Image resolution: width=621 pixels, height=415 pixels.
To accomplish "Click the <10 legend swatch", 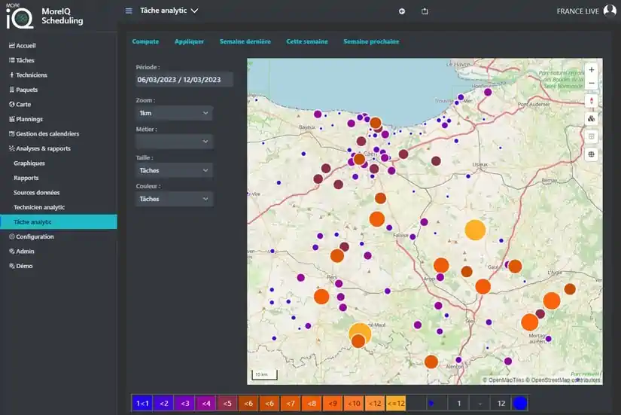I will pos(354,403).
